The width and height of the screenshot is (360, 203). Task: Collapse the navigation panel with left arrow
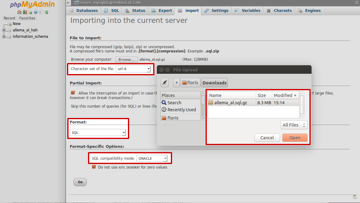[x=68, y=3]
